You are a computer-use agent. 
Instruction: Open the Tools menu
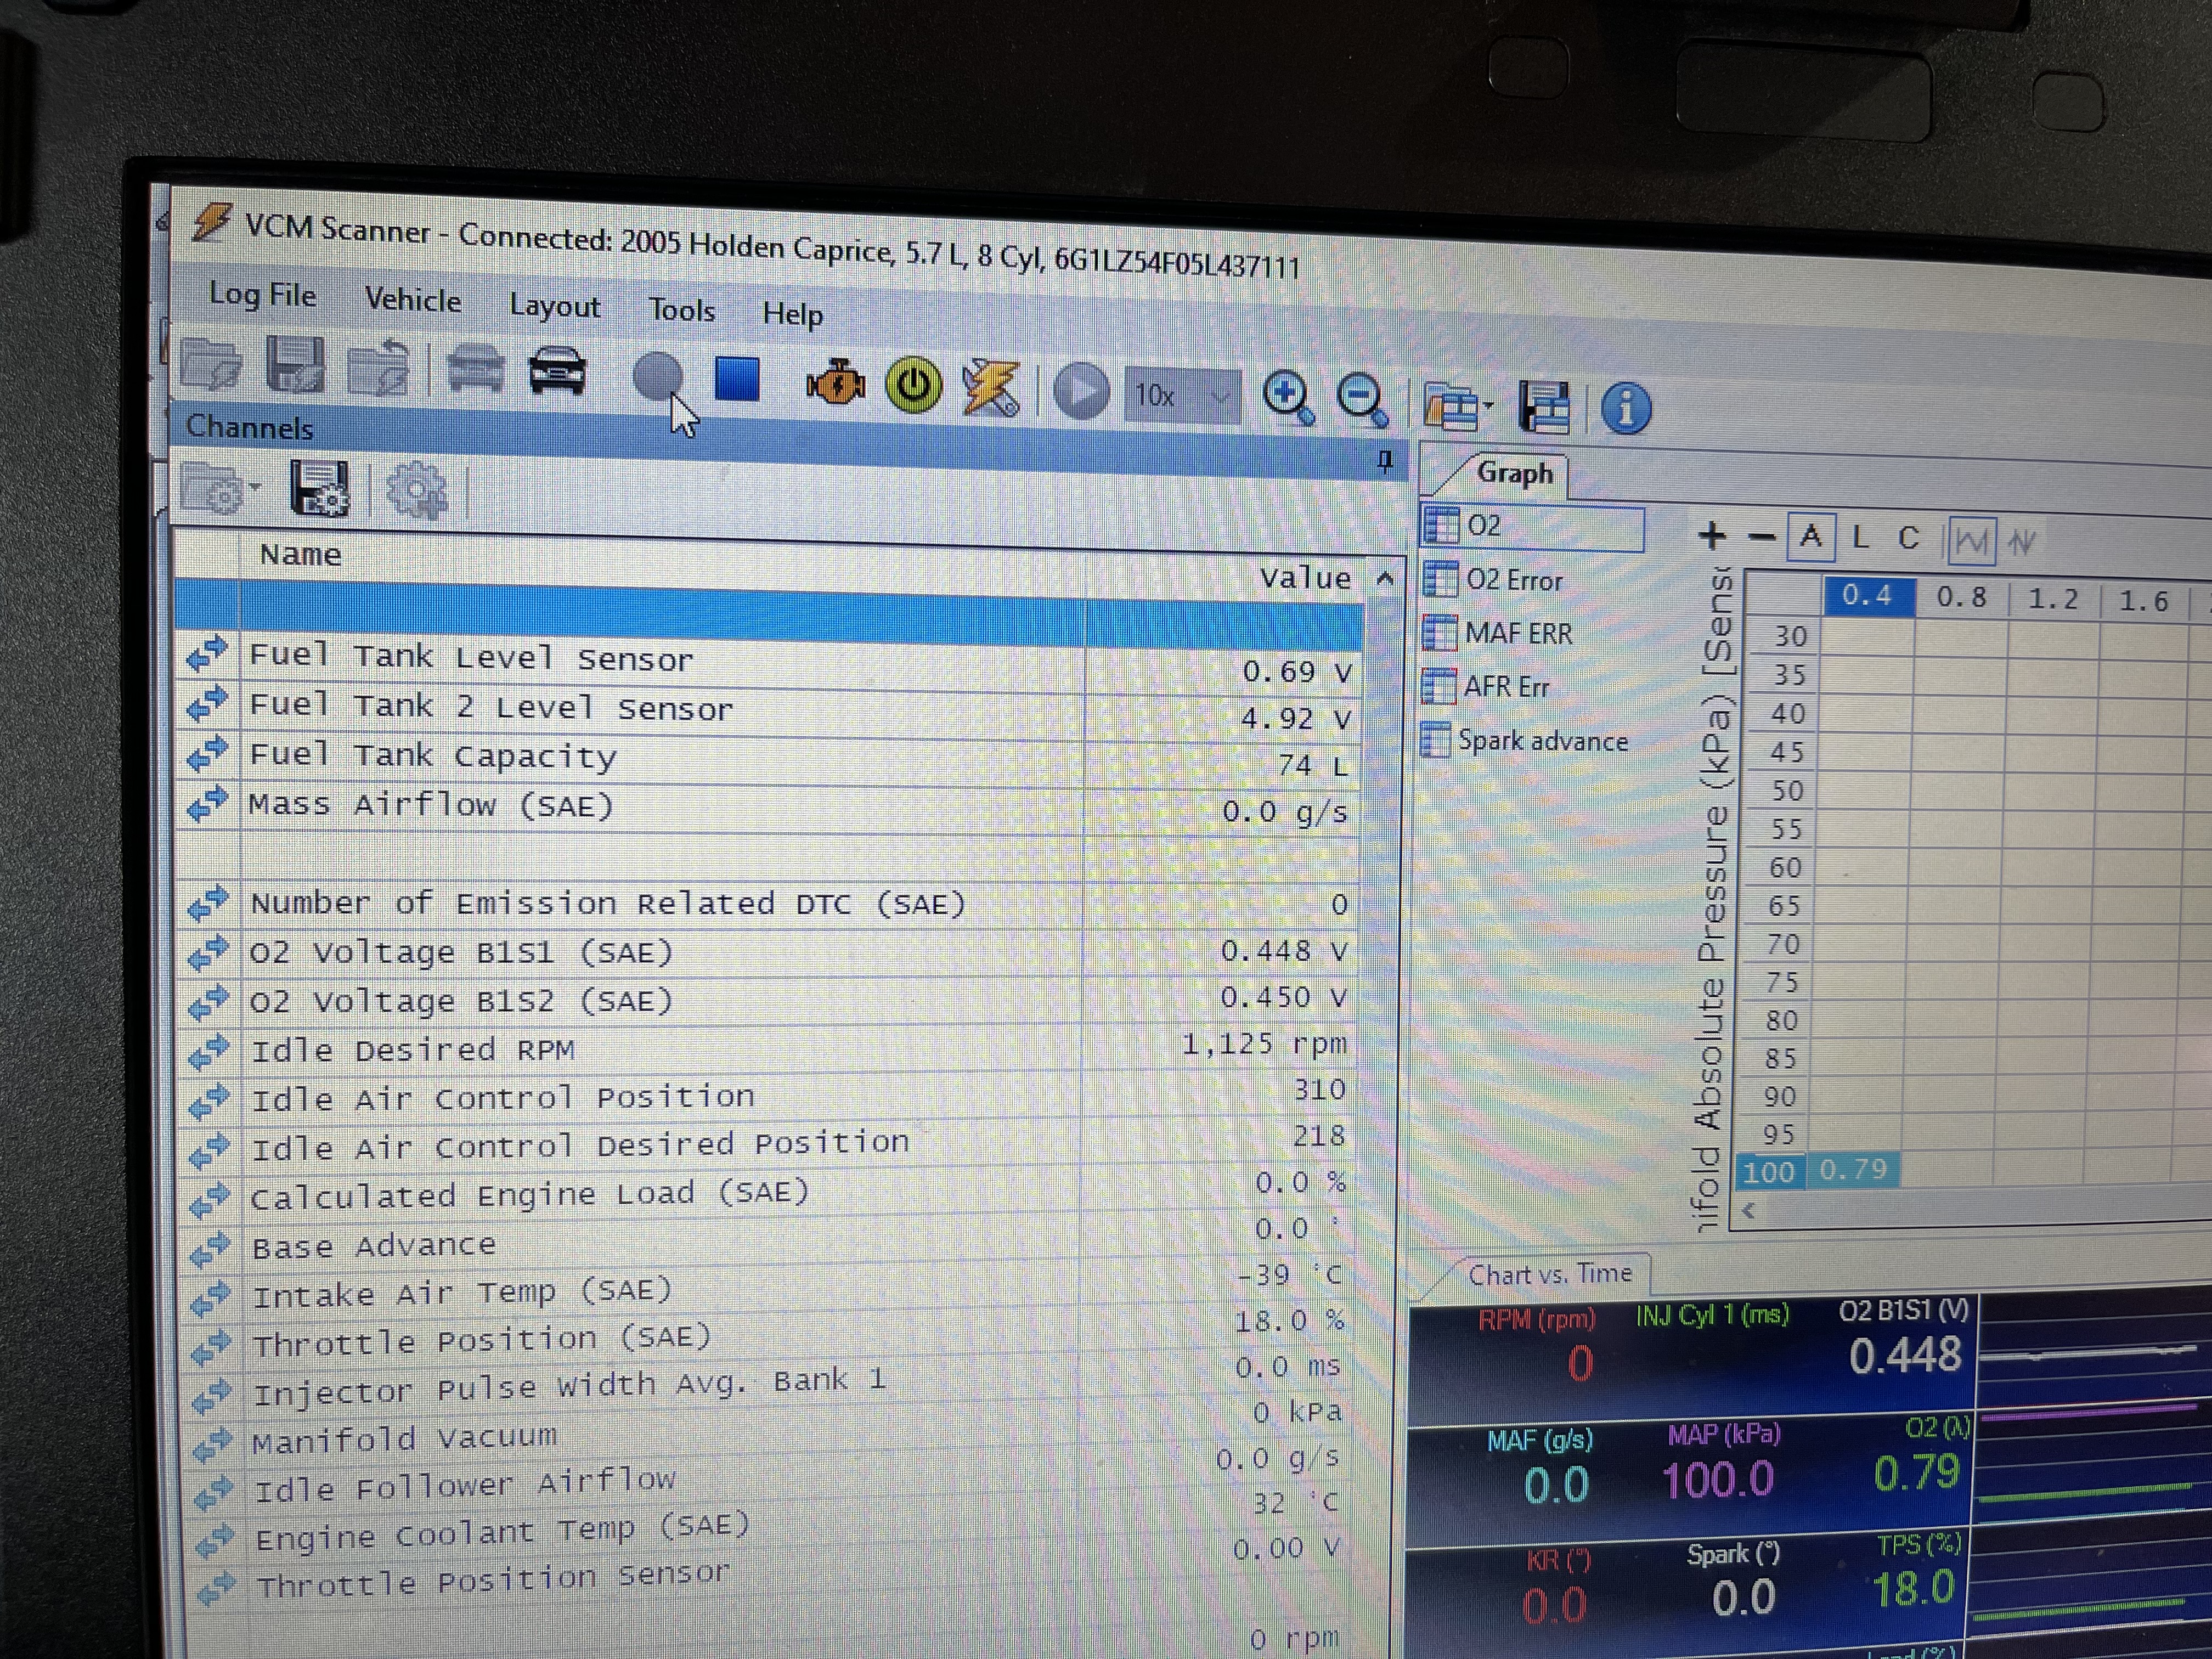tap(682, 310)
